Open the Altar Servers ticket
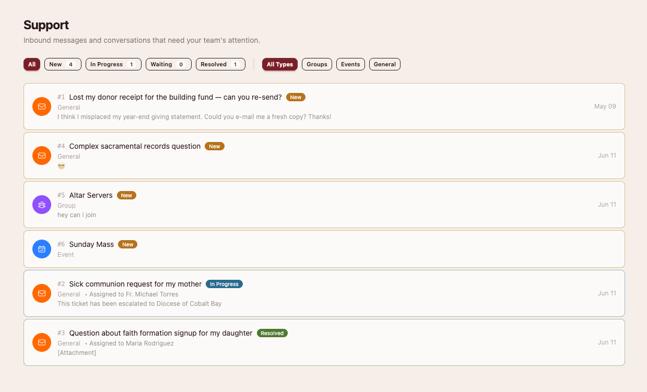The image size is (647, 392). coord(324,205)
